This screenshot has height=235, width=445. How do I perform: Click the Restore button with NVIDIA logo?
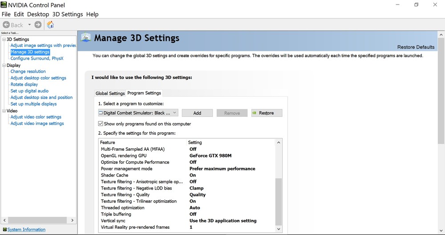[x=267, y=113]
